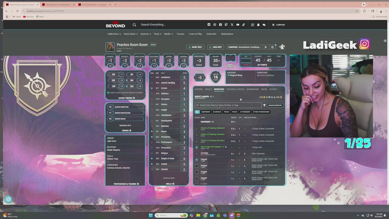389x219 pixels.
Task: Click the anvil builder icon
Action: click(x=282, y=47)
